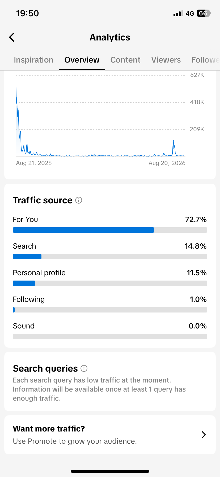Open the Want more traffic chevron
Screen dimensions: 220x477
pos(204,435)
